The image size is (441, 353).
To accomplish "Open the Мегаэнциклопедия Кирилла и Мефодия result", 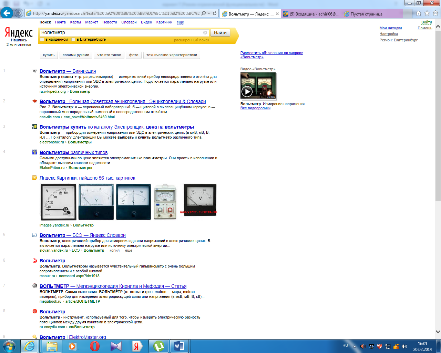I will pyautogui.click(x=113, y=286).
